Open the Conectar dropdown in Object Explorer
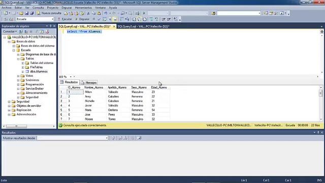Image resolution: width=325 pixels, height=183 pixels. [10, 32]
